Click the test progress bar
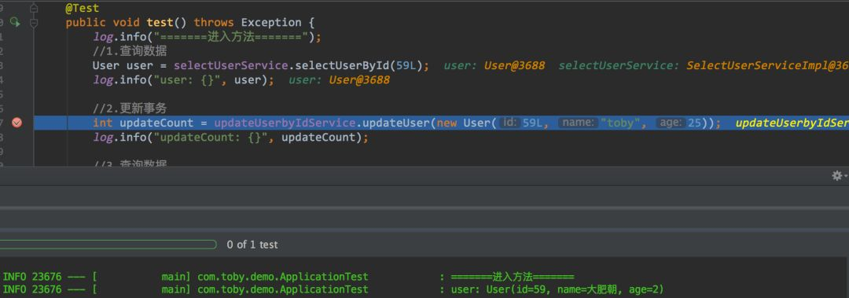 108,245
